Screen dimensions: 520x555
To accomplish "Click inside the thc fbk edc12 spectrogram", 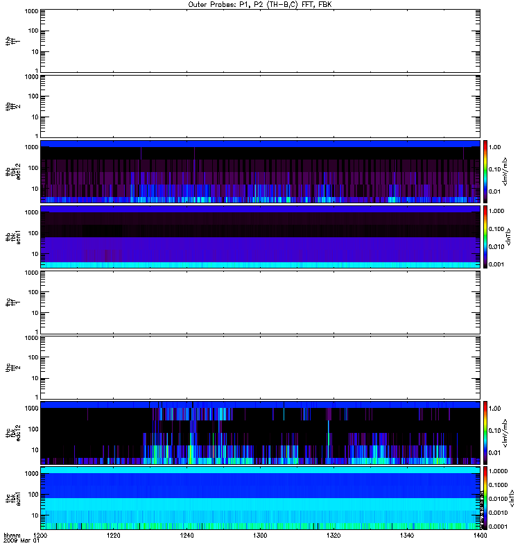I will pyautogui.click(x=260, y=433).
